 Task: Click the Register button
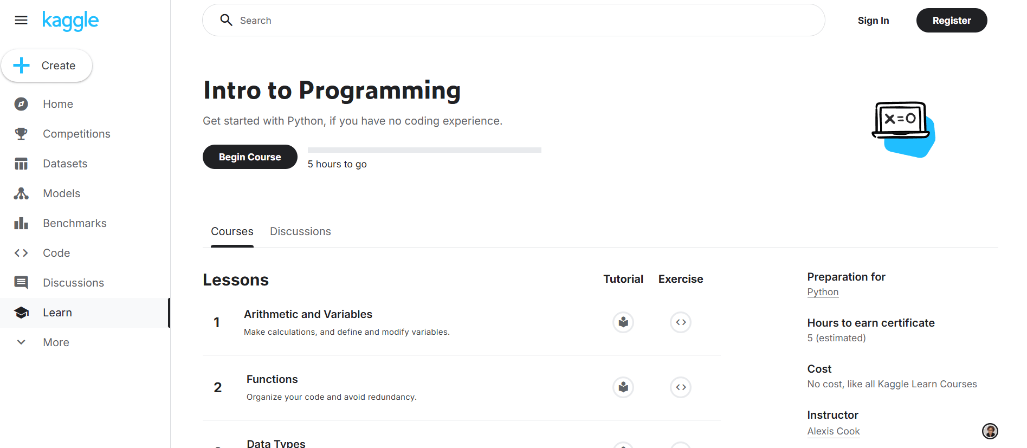pos(952,21)
